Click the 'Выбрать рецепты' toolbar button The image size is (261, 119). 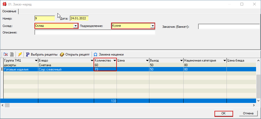click(42, 54)
